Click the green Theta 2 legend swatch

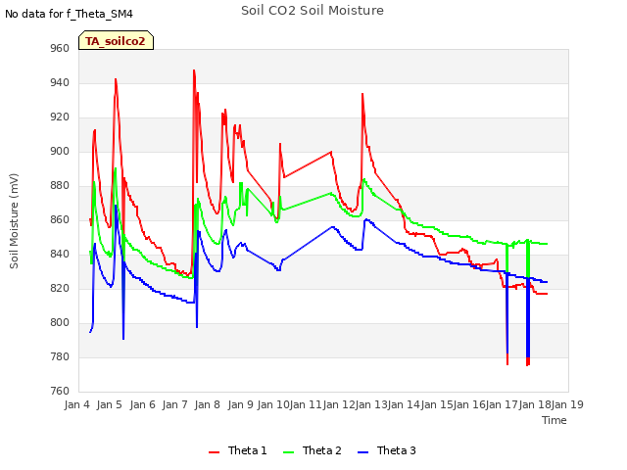pos(289,452)
